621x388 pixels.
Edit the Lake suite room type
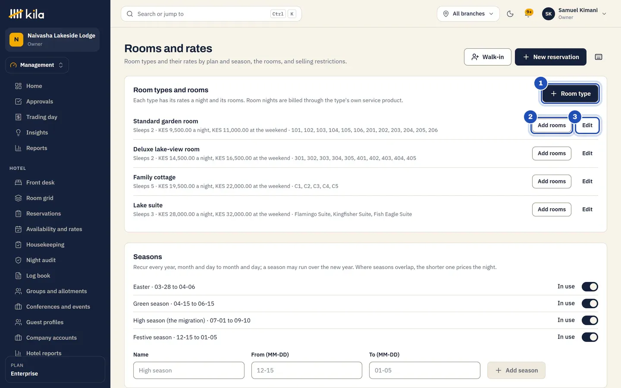(587, 210)
